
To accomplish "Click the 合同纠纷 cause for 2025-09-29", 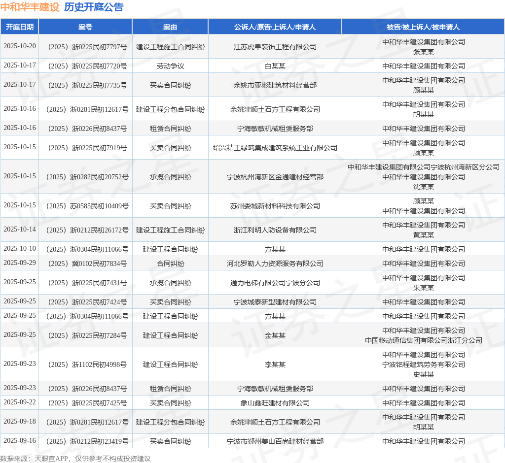I will pos(170,264).
